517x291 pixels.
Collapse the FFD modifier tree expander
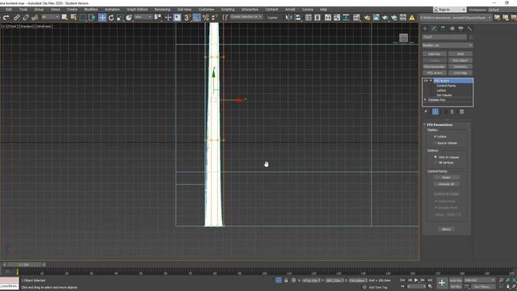point(431,81)
